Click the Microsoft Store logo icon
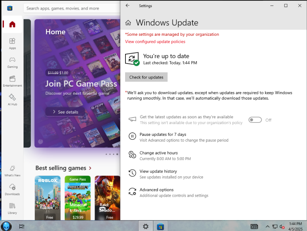 point(10,8)
